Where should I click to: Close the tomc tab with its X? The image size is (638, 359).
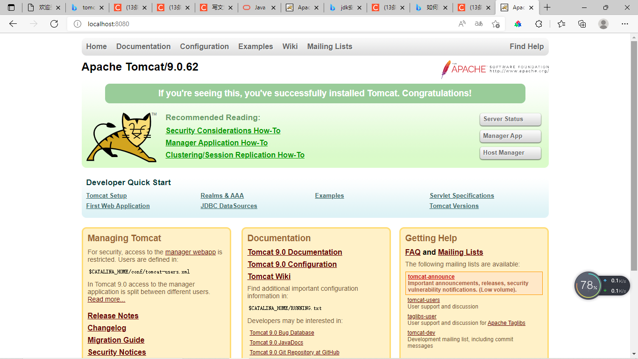(x=101, y=7)
